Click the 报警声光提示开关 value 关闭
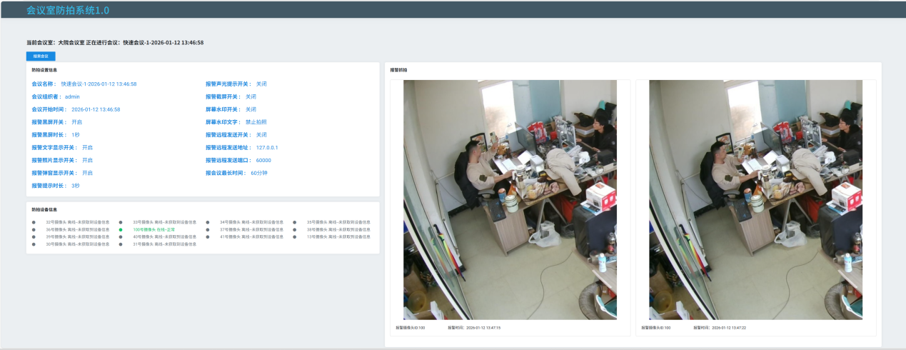906x350 pixels. click(261, 84)
